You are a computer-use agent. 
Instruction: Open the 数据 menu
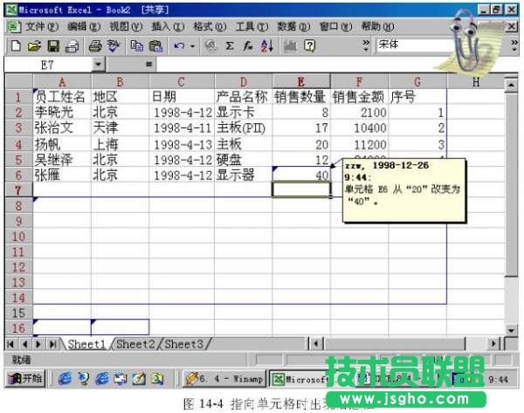pos(293,27)
